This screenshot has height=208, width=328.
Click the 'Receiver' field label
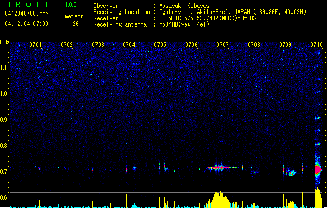pos(106,18)
